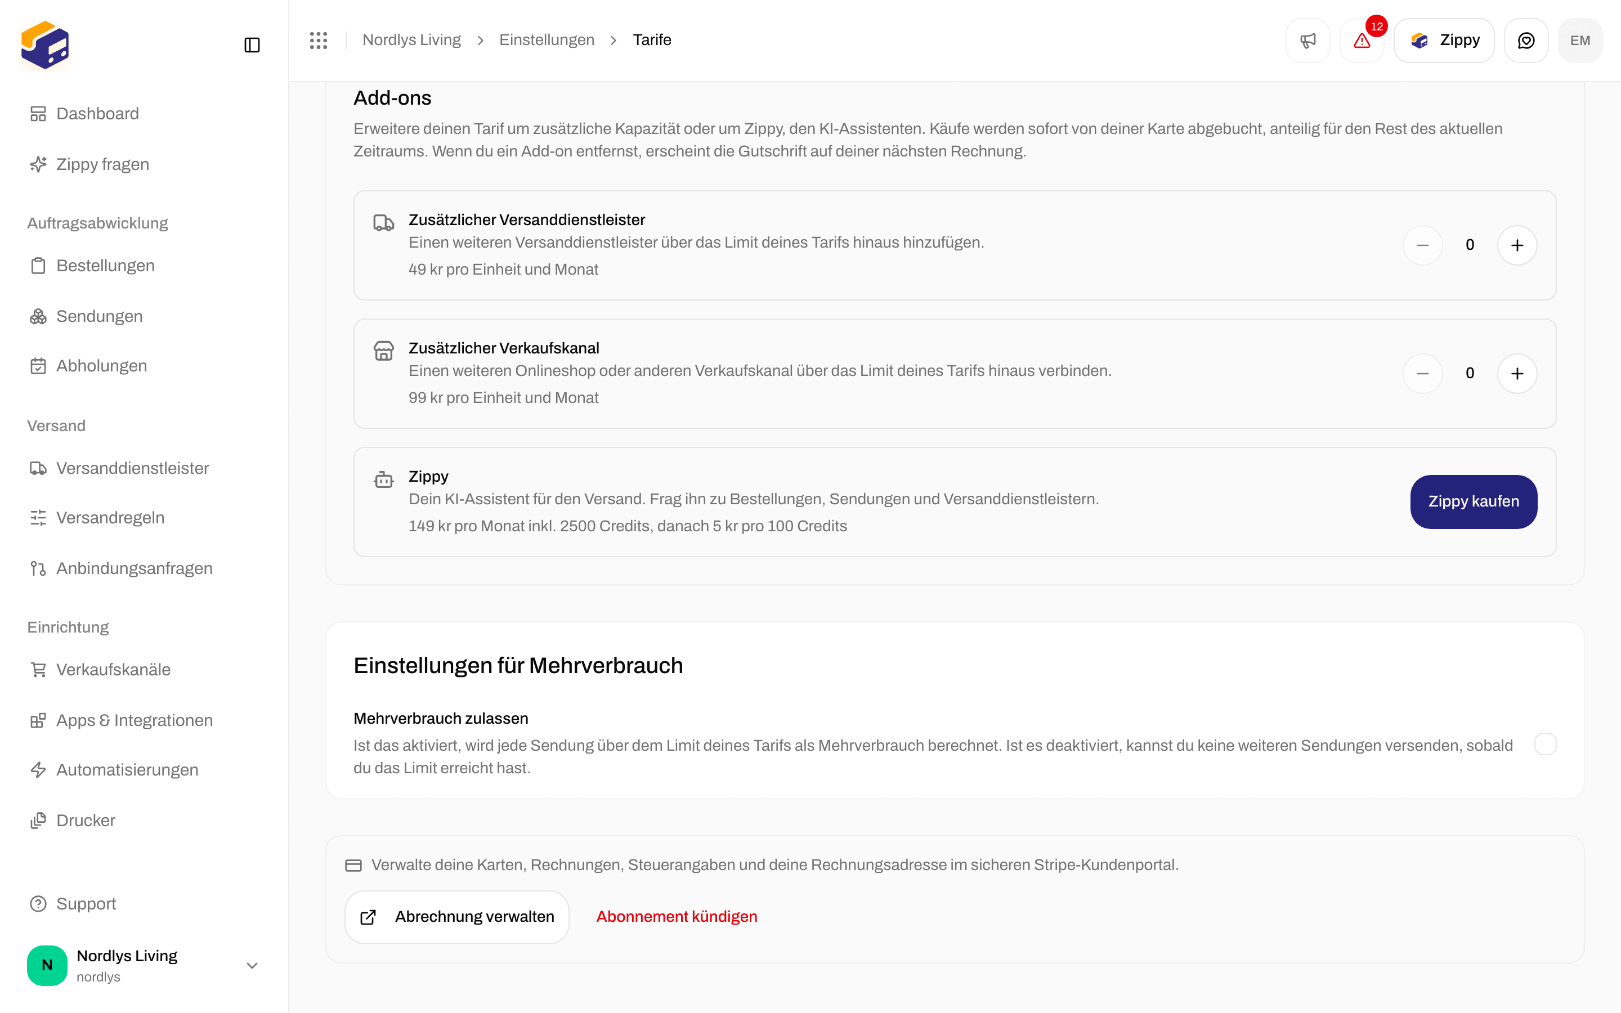Click the Zusätzlicher Verkaufskanal quantity value
The width and height of the screenshot is (1621, 1013).
point(1470,374)
